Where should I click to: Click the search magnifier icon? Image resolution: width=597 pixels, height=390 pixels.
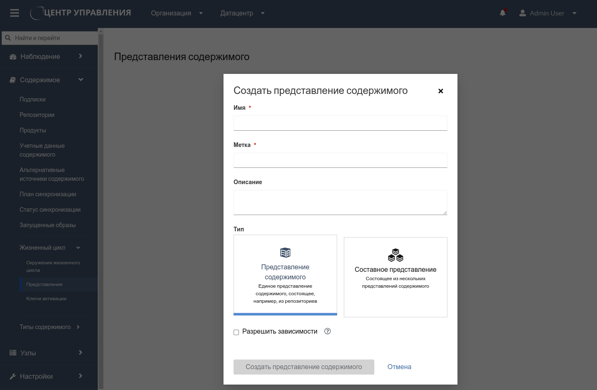pyautogui.click(x=8, y=38)
